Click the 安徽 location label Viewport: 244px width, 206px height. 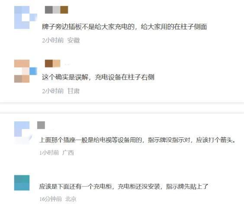point(74,41)
